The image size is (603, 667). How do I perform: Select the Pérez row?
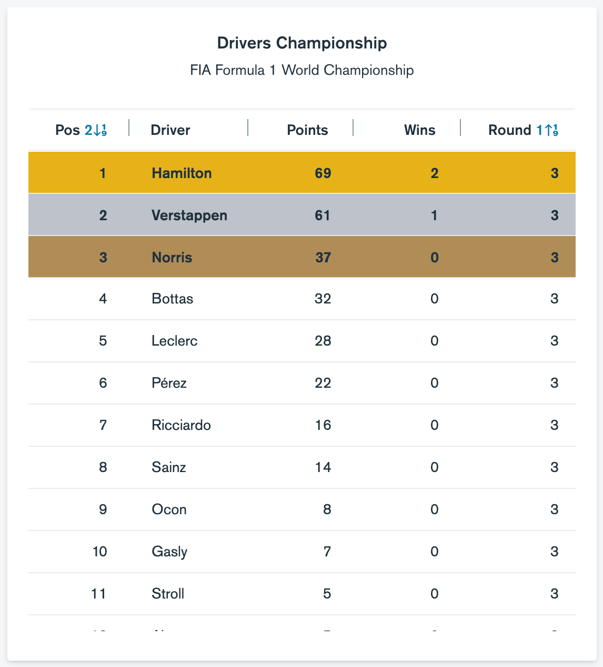coord(301,383)
